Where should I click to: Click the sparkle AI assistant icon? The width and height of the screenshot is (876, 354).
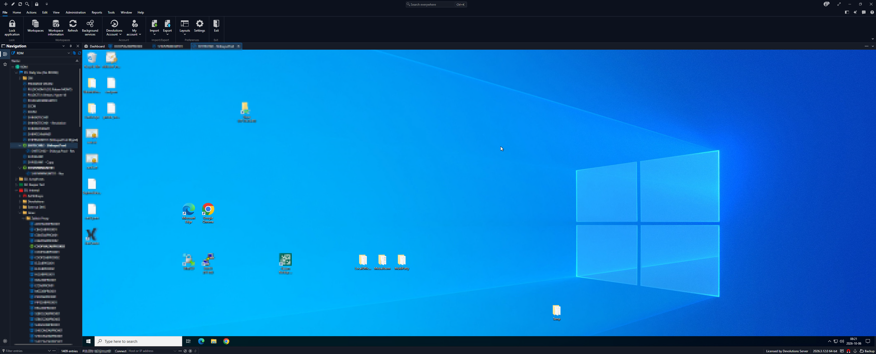click(855, 12)
